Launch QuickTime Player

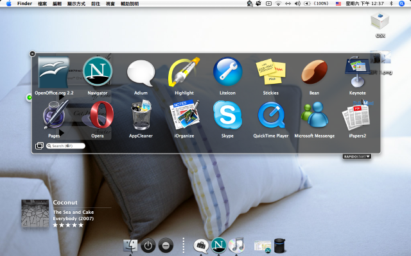[x=271, y=115]
